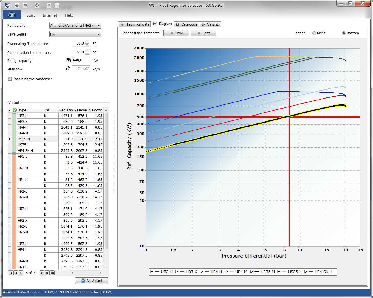Increase Evaporating Temperature with the up spinner
Viewport: 373px width, 298px height.
pyautogui.click(x=87, y=42)
